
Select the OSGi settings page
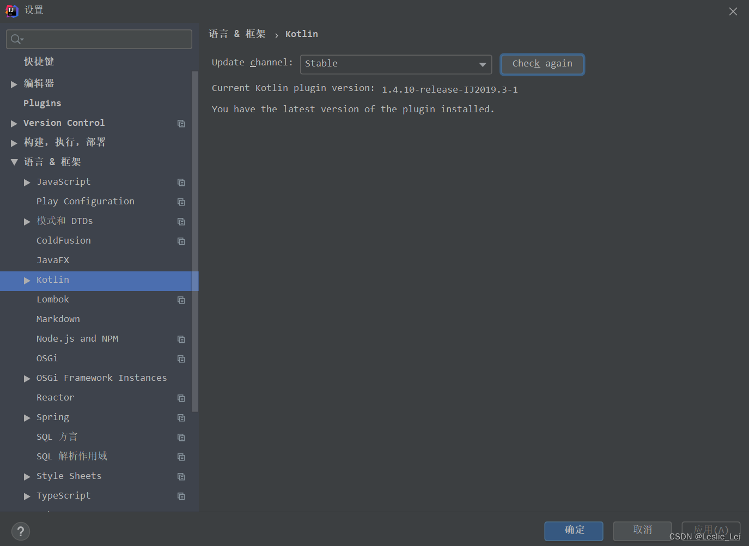coord(47,358)
